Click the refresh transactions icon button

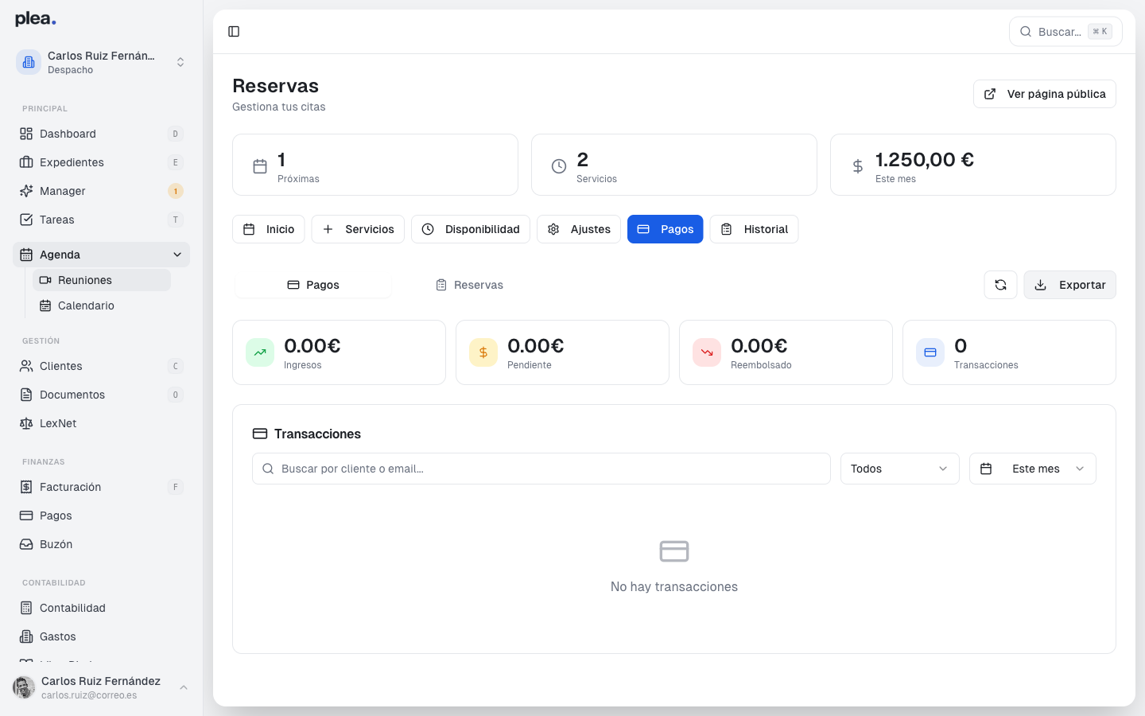tap(1000, 285)
